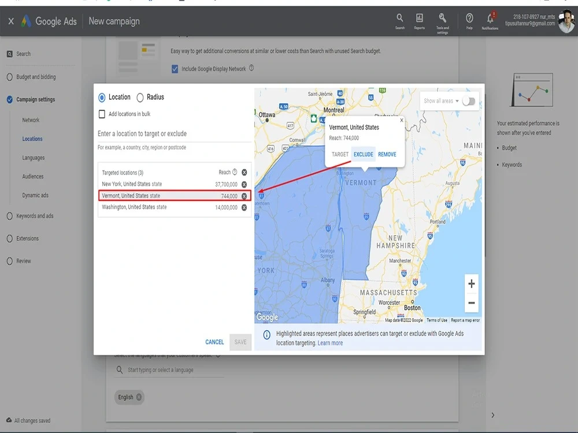
Task: Select Locations in sidebar
Action: tap(32, 139)
